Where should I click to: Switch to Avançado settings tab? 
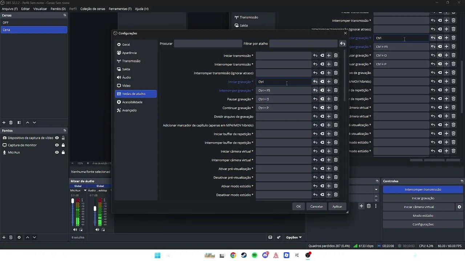coord(136,110)
